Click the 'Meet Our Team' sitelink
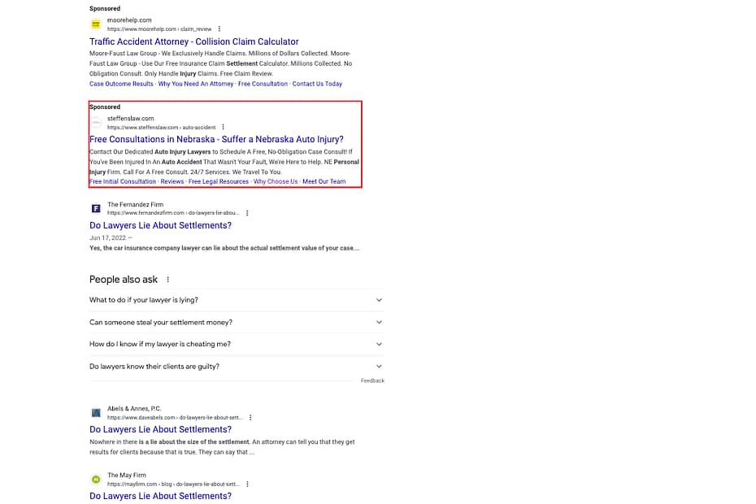 324,182
